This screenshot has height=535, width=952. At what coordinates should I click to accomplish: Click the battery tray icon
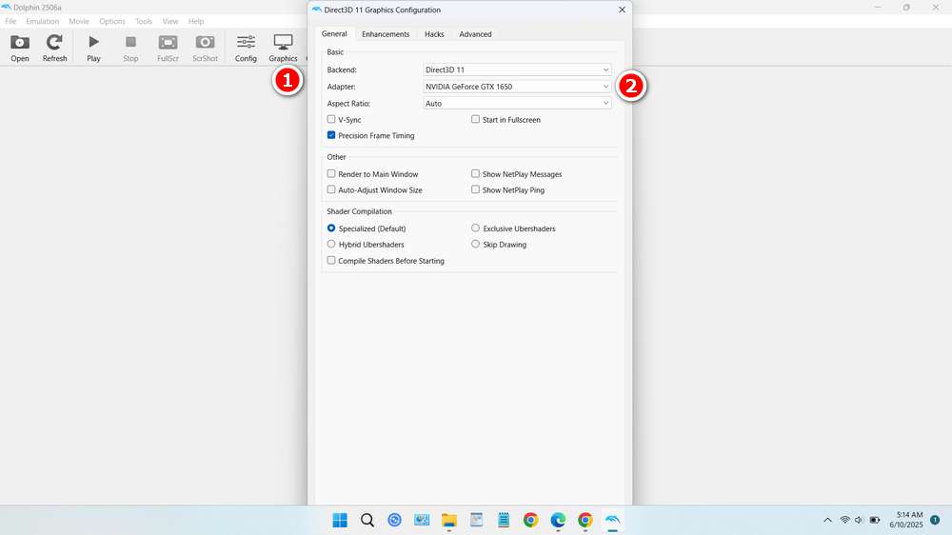[875, 520]
